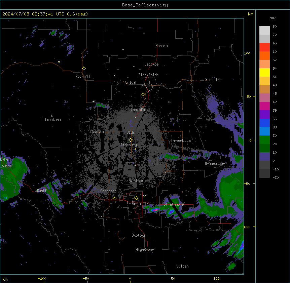Click the Strathmore label
The width and height of the screenshot is (290, 283).
point(174,204)
